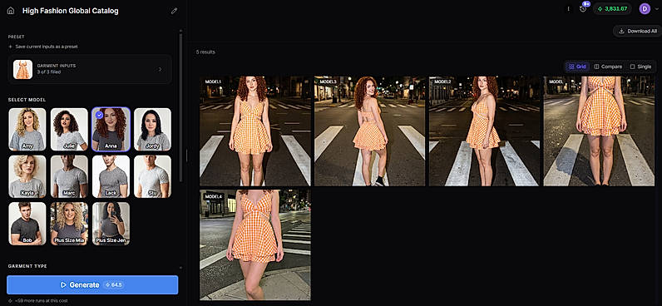The width and height of the screenshot is (662, 306).
Task: Switch to Single view
Action: [x=640, y=67]
